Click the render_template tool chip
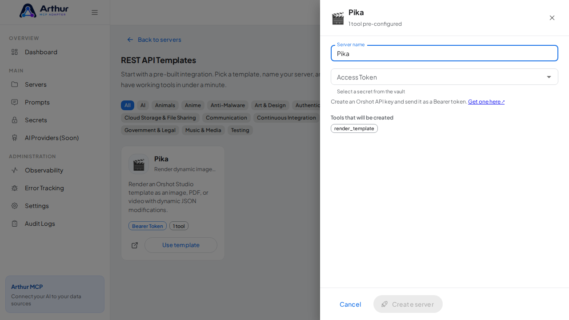The image size is (569, 320). click(354, 128)
